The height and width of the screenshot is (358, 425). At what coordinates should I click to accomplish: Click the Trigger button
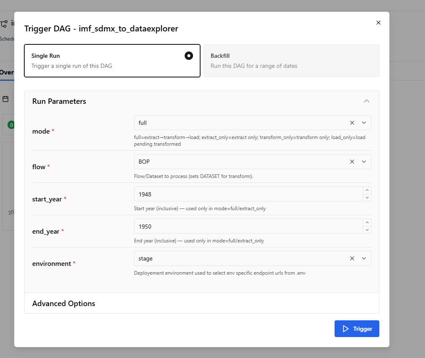coord(357,329)
